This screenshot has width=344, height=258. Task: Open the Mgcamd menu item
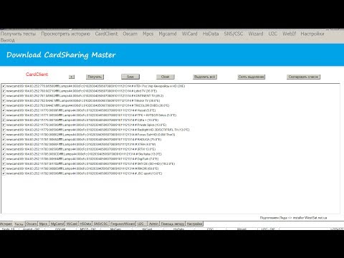coord(168,34)
